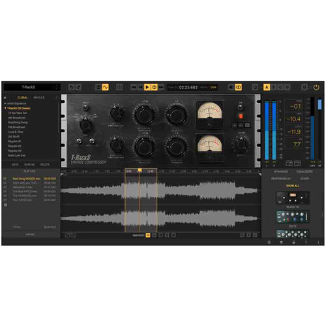Click the zoom magnifier icon below waveform
The width and height of the screenshot is (326, 326).
coord(242,235)
